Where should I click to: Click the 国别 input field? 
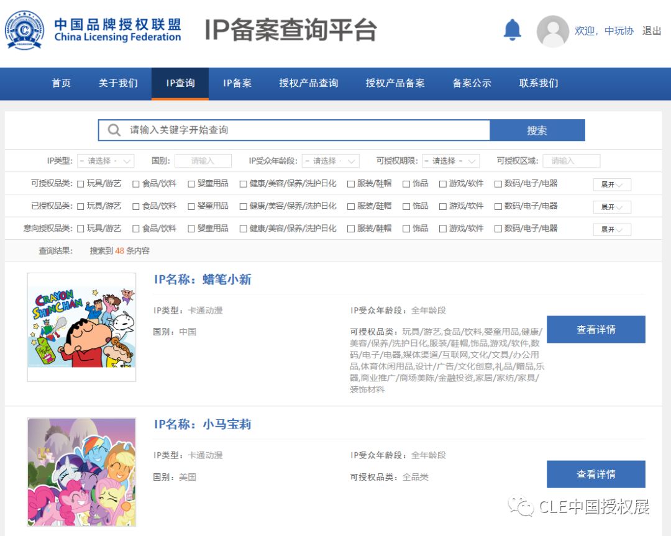click(x=203, y=161)
